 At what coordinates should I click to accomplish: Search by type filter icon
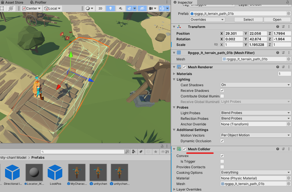click(x=134, y=152)
